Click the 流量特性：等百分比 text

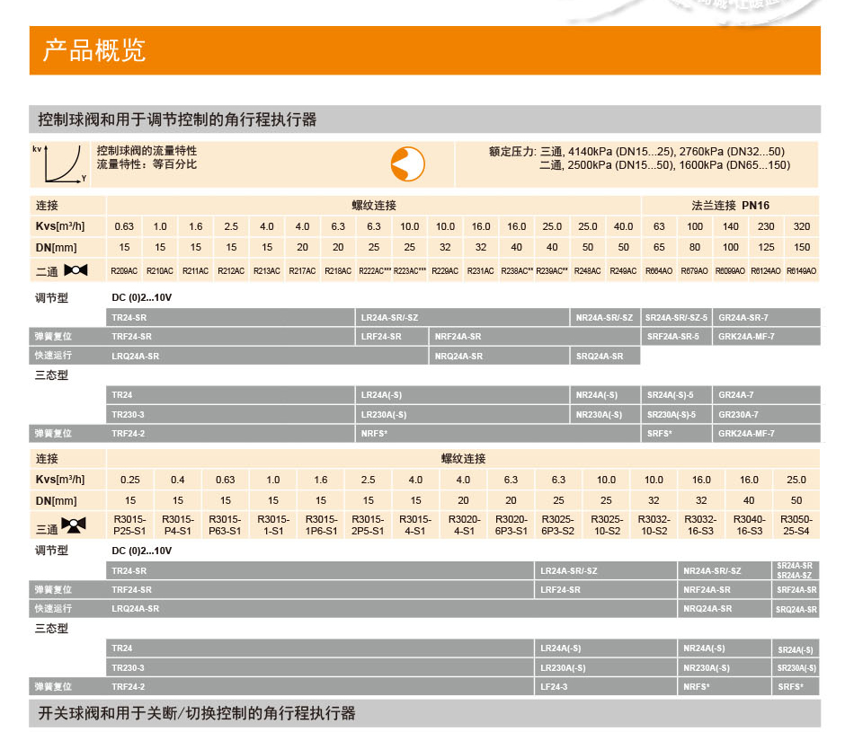(x=147, y=164)
